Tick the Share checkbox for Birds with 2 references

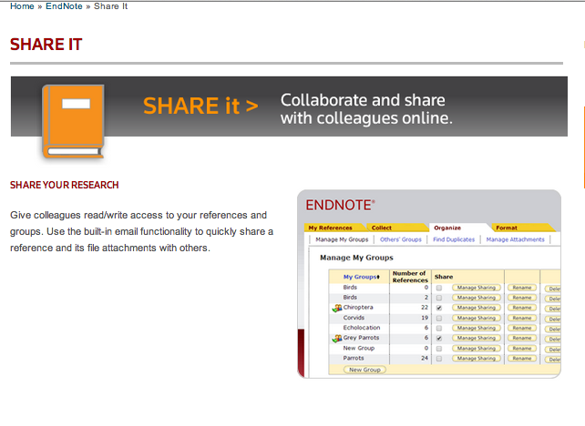pyautogui.click(x=439, y=299)
